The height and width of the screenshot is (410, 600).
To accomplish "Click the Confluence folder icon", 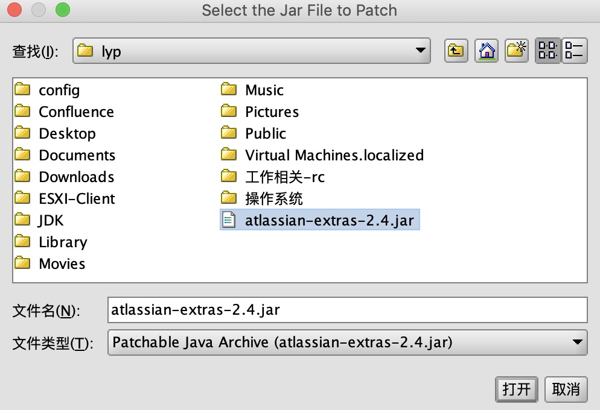I will point(22,111).
